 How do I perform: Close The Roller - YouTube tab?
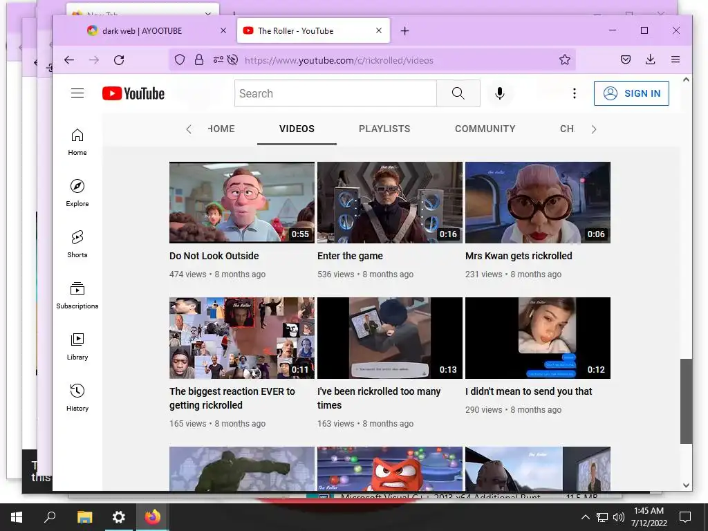click(379, 30)
